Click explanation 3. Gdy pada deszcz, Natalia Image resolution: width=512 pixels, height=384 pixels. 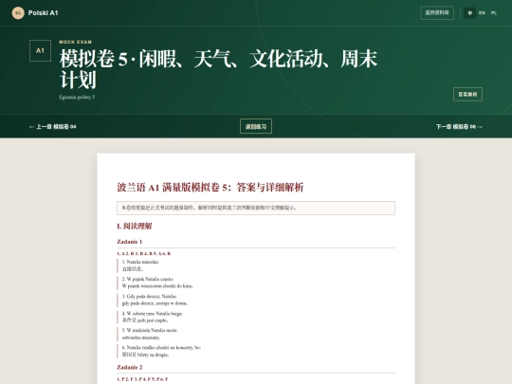click(256, 300)
